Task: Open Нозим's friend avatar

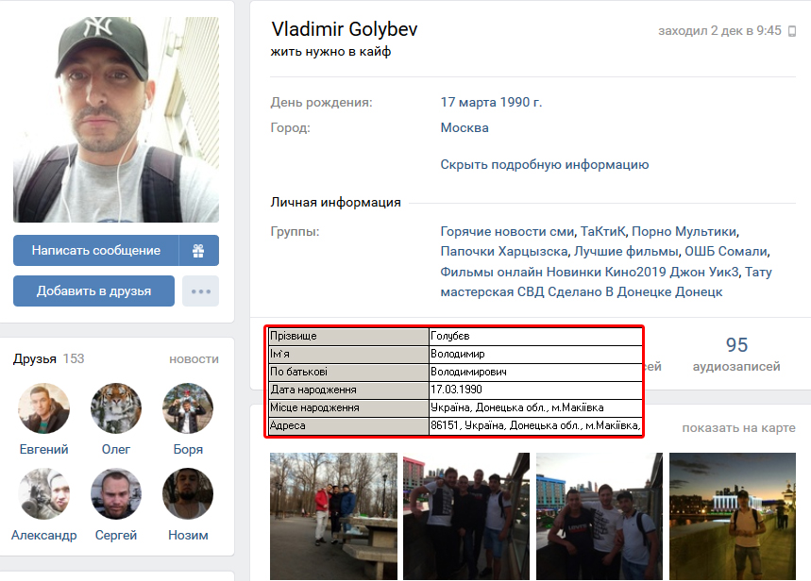Action: [188, 493]
